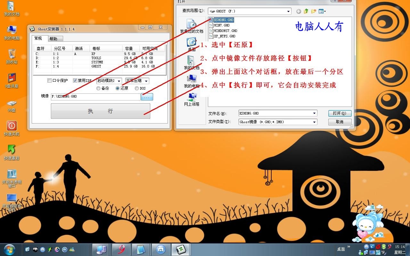The image size is (410, 256).
Task: Toggle the 禁用IDE checkbox
Action: [75, 80]
